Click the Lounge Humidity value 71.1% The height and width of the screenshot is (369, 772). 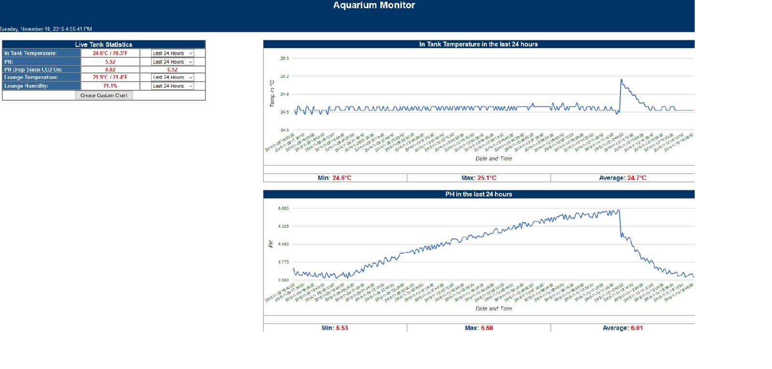[x=110, y=86]
